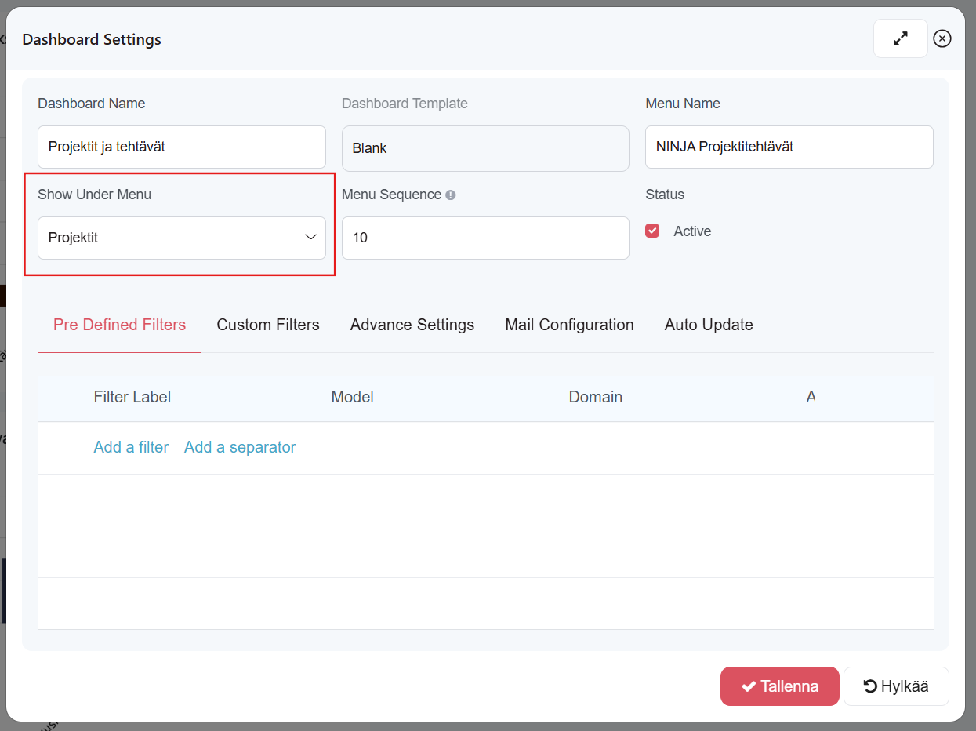Click the Menu Sequence field with 10
Screen dimensions: 976x731
coord(485,238)
